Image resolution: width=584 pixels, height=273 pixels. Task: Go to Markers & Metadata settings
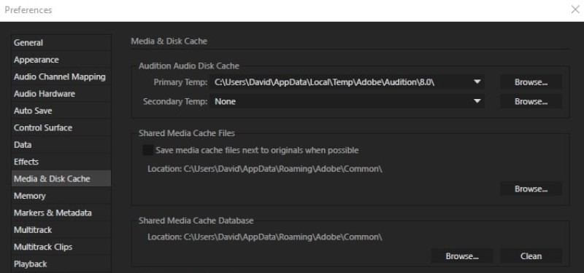61,213
